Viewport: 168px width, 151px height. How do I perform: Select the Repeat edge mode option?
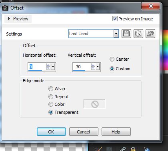[x=51, y=97]
